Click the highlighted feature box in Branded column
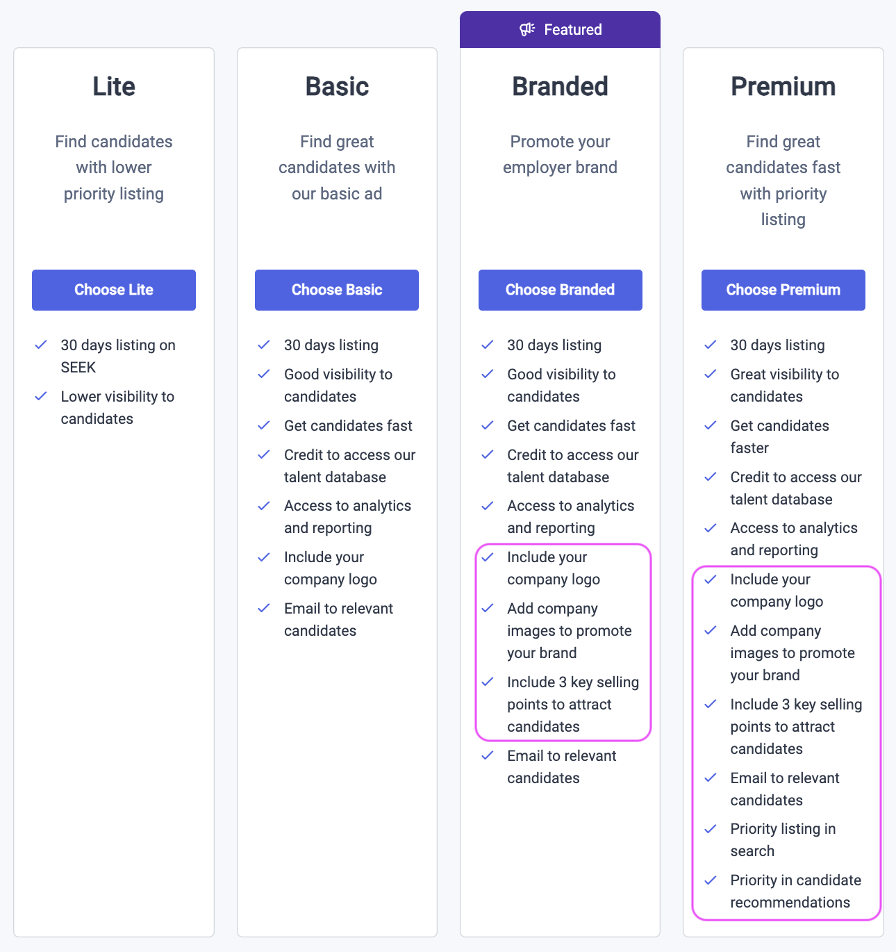 pyautogui.click(x=563, y=641)
